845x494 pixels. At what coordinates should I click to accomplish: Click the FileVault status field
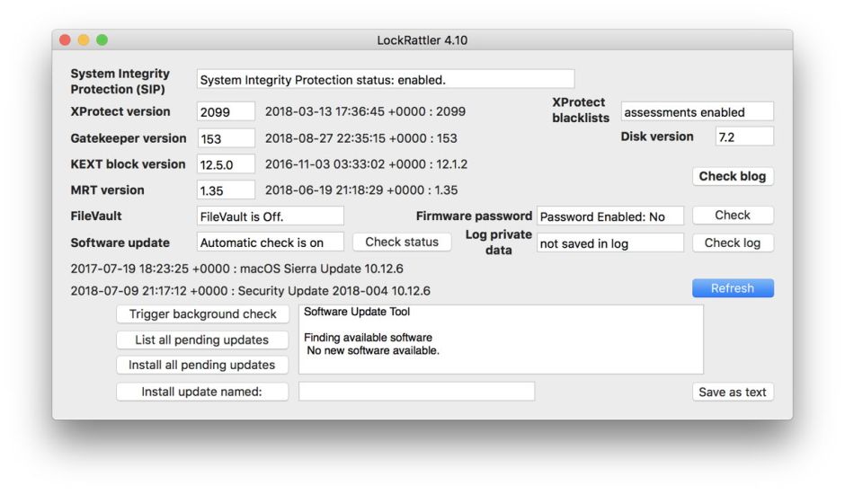[x=270, y=216]
